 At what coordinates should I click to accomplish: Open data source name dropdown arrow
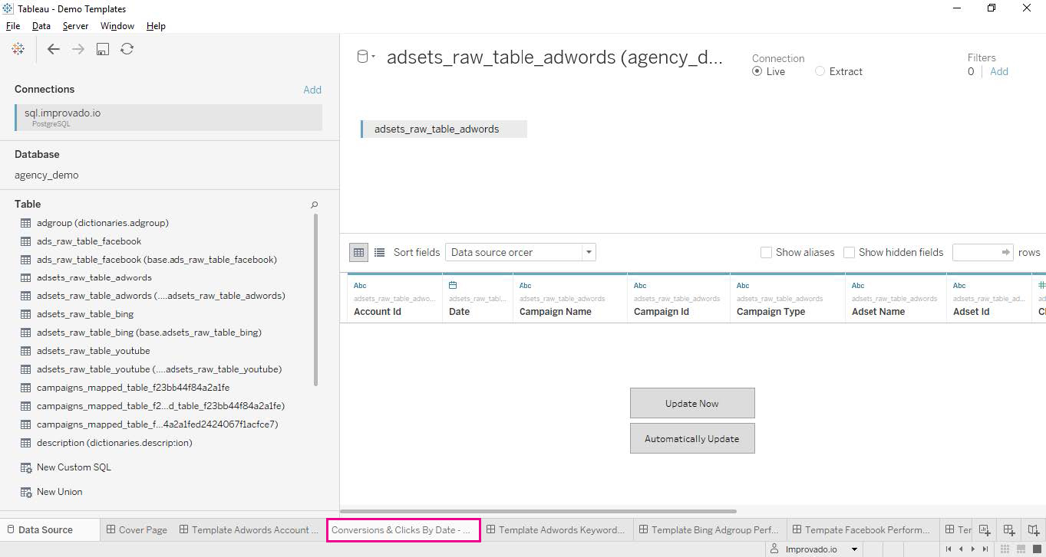point(373,57)
